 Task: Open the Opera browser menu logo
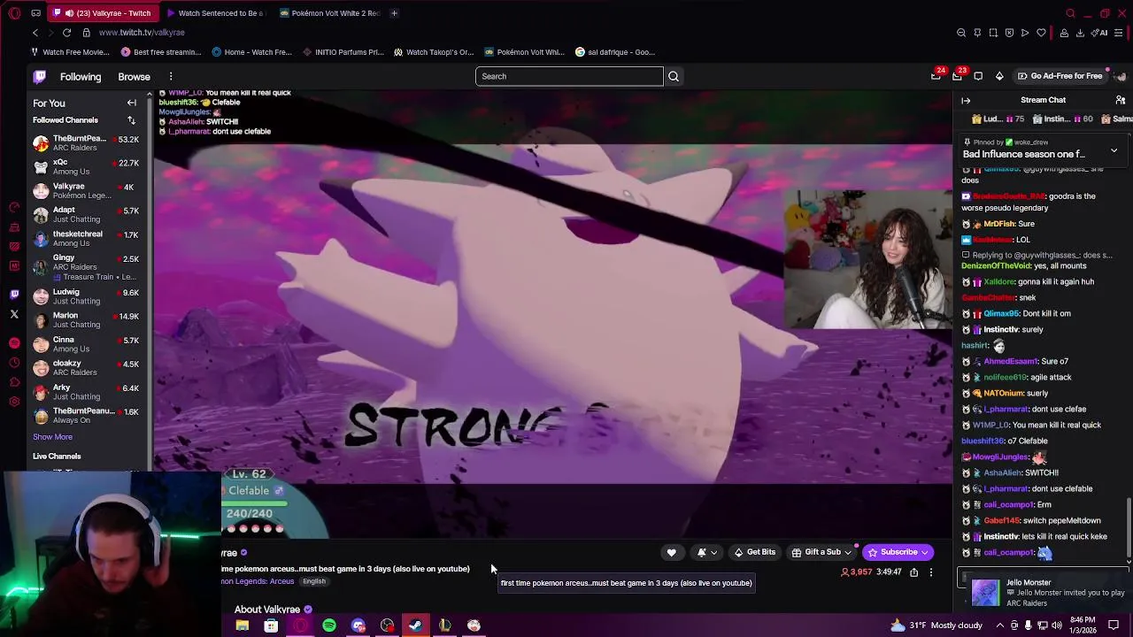point(14,13)
